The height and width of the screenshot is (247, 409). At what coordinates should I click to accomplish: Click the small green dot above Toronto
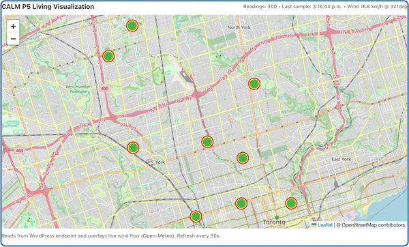[x=277, y=218]
